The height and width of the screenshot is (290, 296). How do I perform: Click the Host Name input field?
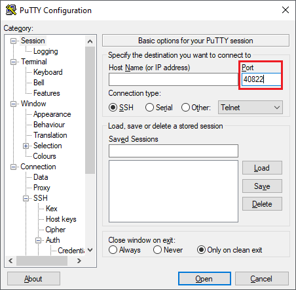coord(174,79)
